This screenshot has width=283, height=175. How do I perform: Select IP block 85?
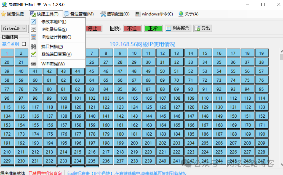tap(120, 89)
